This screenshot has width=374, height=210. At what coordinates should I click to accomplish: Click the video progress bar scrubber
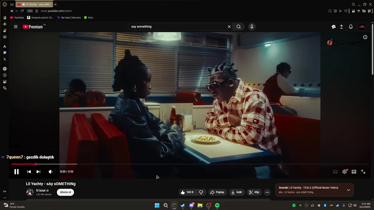(36, 164)
